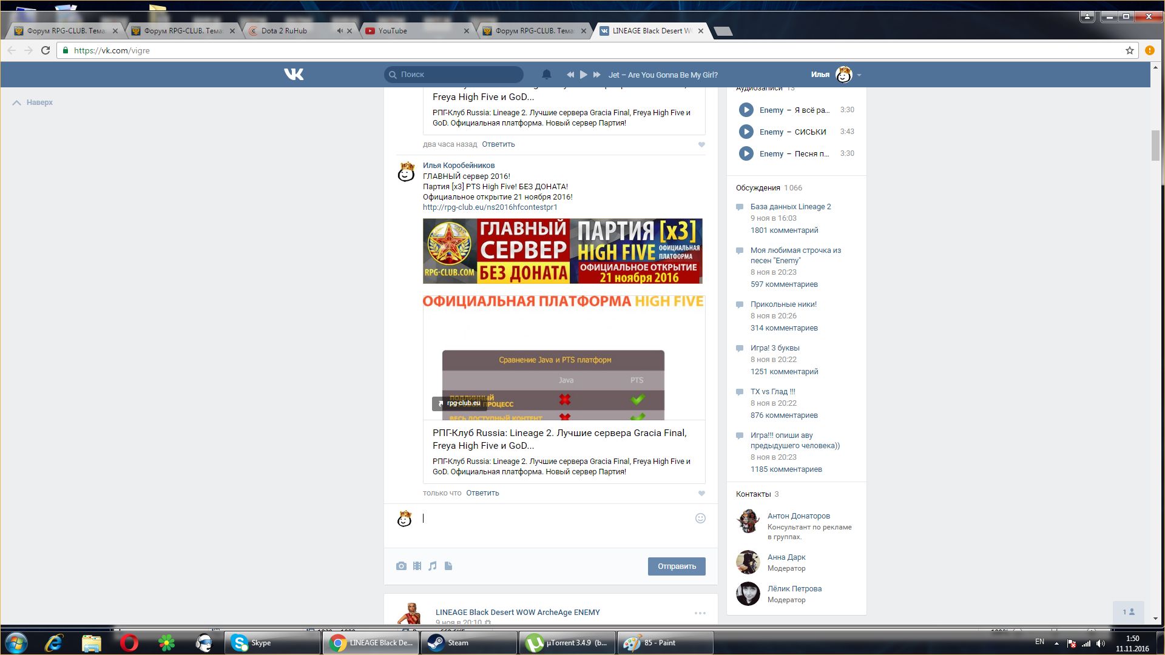Attach a video with the film icon
The width and height of the screenshot is (1165, 655).
click(x=417, y=566)
